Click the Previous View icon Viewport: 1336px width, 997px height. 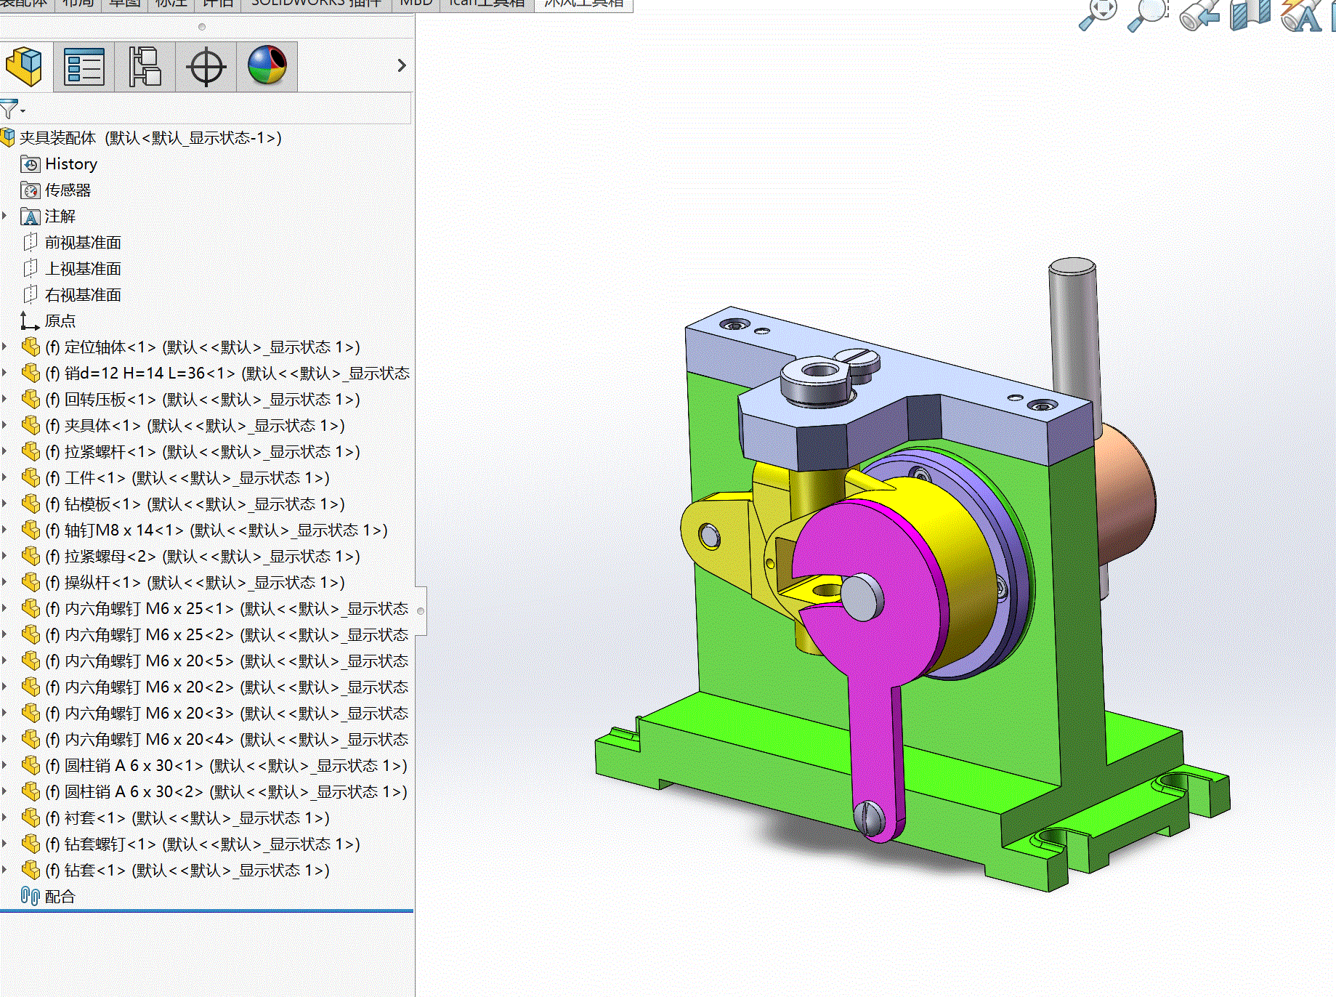[1199, 15]
